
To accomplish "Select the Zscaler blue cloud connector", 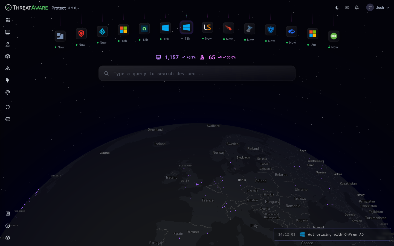I will point(292,32).
